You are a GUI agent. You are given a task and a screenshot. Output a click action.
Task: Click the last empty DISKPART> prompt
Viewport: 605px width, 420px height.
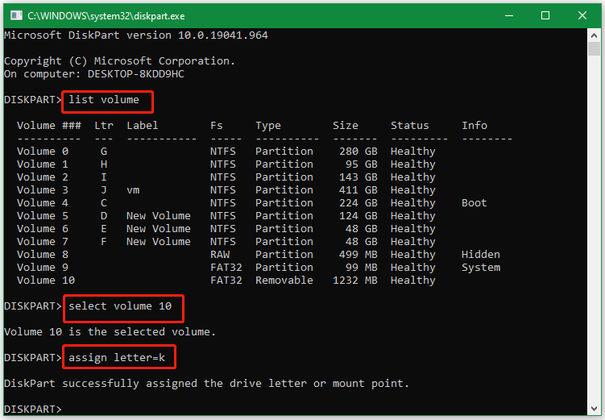pos(33,410)
